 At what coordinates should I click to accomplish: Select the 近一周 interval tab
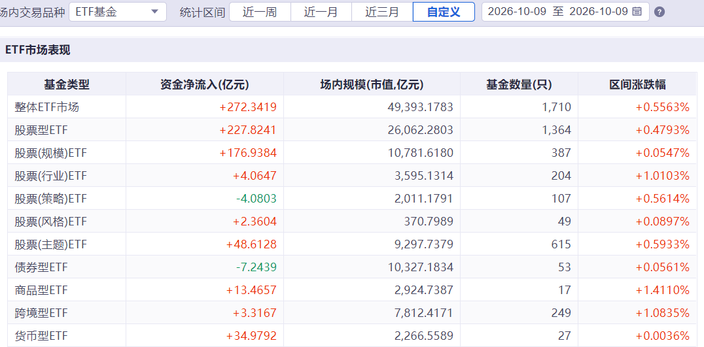click(x=260, y=12)
